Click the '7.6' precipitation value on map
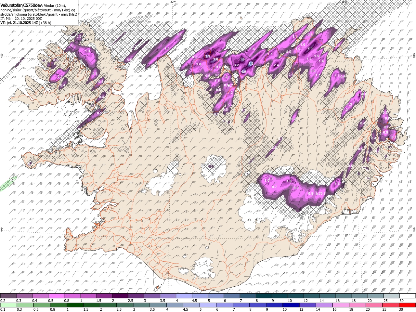This screenshot has width=416, height=312. pos(251,64)
